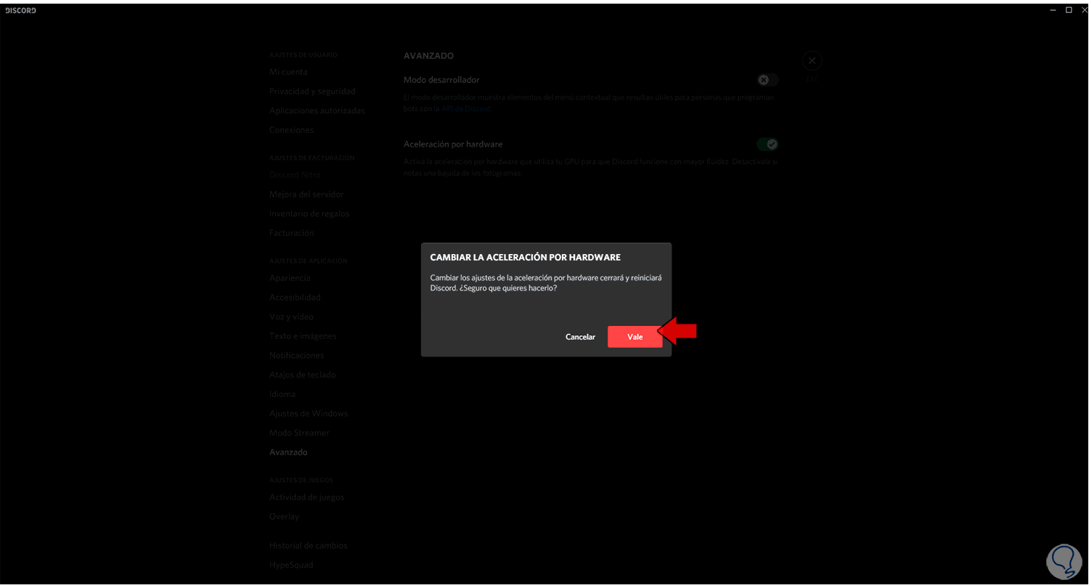Close settings with the ESC X icon
The image size is (1089, 588).
click(x=812, y=60)
